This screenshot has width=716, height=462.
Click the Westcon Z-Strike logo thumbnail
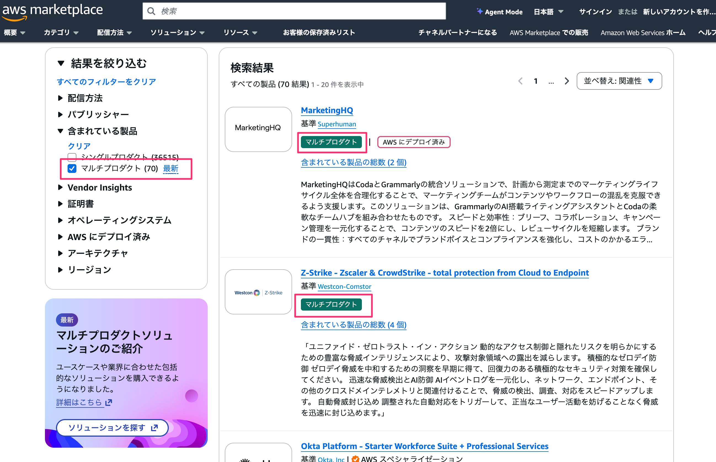(258, 292)
